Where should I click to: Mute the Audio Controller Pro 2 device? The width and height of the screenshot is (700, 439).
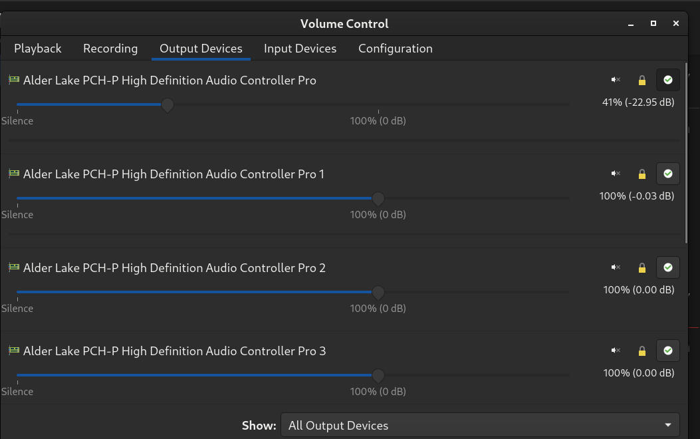[616, 267]
